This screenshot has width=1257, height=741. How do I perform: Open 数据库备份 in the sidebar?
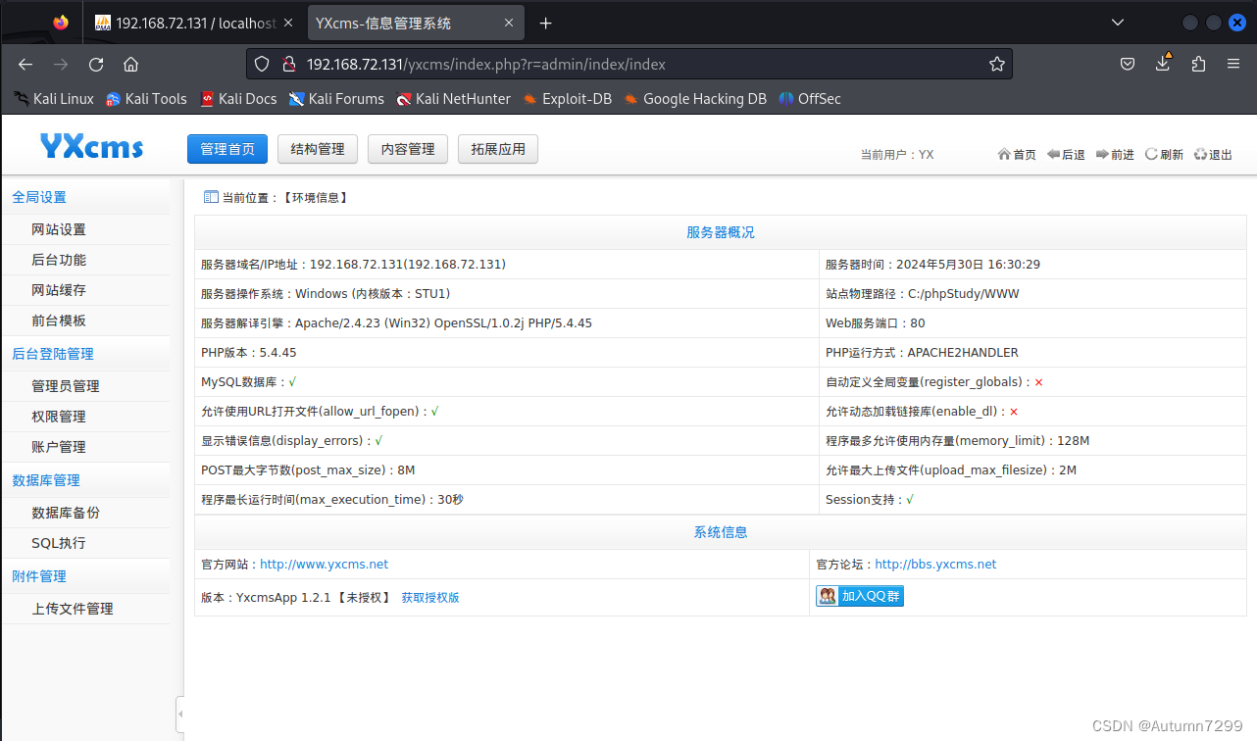click(x=66, y=513)
